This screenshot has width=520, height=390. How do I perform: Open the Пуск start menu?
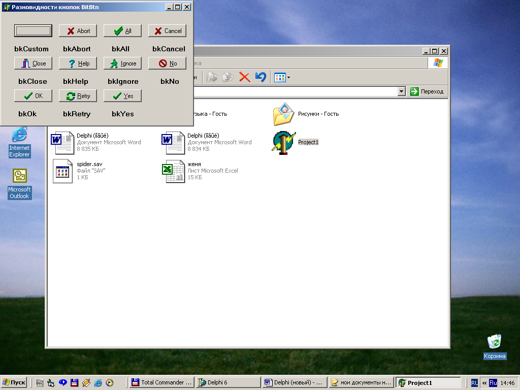point(14,382)
